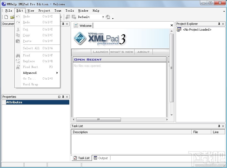Pin the Document panel
Screen dimensions: 227x168
[63, 24]
